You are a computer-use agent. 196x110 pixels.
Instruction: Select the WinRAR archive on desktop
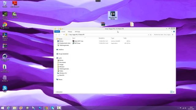[103, 24]
